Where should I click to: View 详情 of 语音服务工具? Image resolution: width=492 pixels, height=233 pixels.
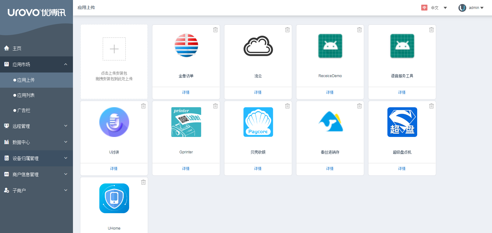402,92
